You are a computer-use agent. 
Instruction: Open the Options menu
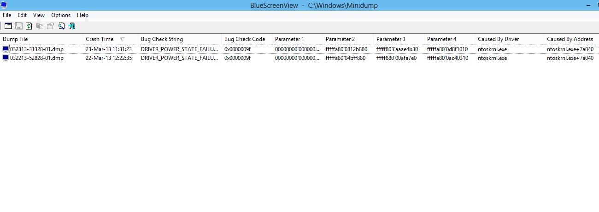point(61,15)
